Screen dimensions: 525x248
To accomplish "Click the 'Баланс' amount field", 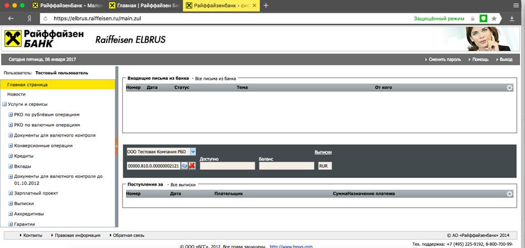I will click(287, 165).
